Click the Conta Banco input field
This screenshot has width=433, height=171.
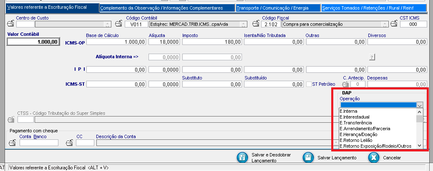pyautogui.click(x=39, y=143)
